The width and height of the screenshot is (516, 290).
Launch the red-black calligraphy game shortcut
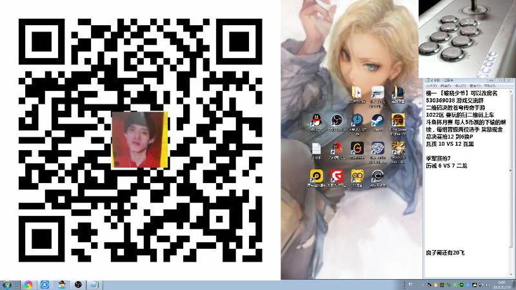(x=337, y=151)
